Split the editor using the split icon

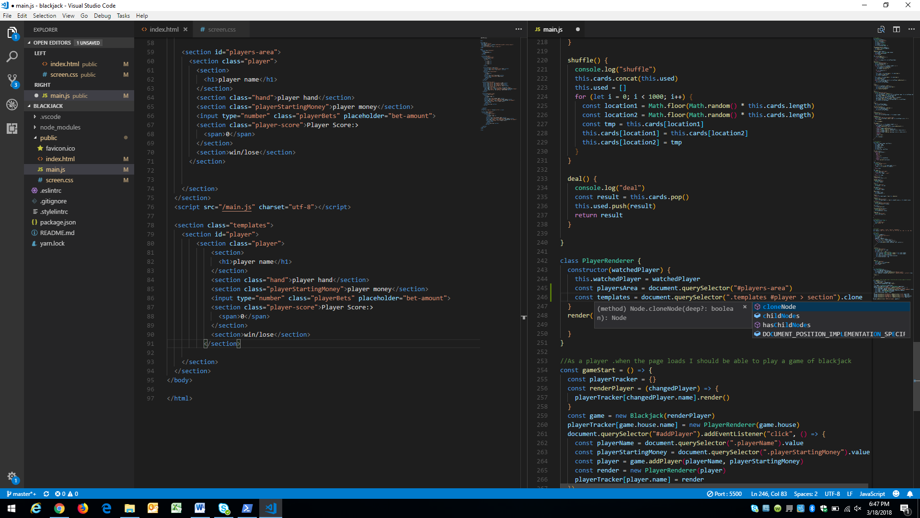pyautogui.click(x=897, y=29)
